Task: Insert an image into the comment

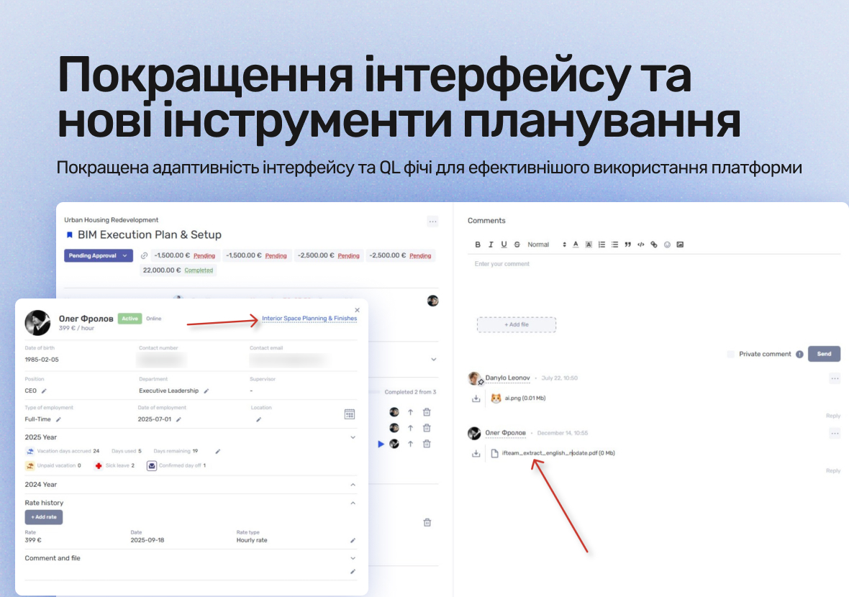Action: pos(680,245)
